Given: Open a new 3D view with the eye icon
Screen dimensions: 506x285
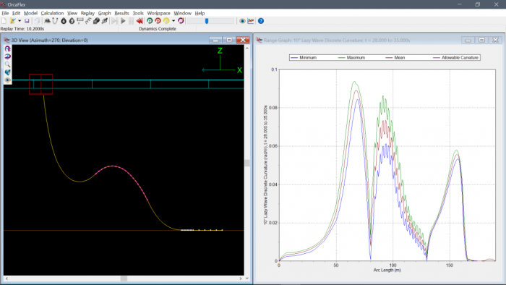Looking at the screenshot, I should click(x=242, y=21).
